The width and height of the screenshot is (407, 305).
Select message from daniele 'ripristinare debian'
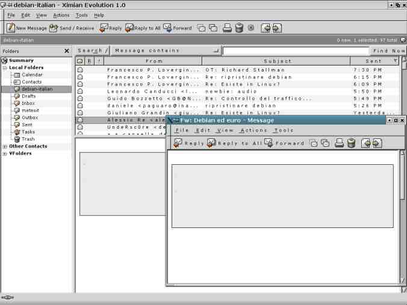pos(237,105)
